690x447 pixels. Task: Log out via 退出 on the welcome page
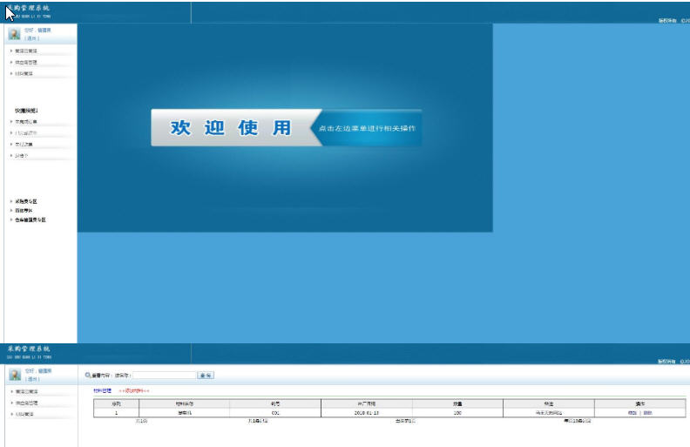32,38
